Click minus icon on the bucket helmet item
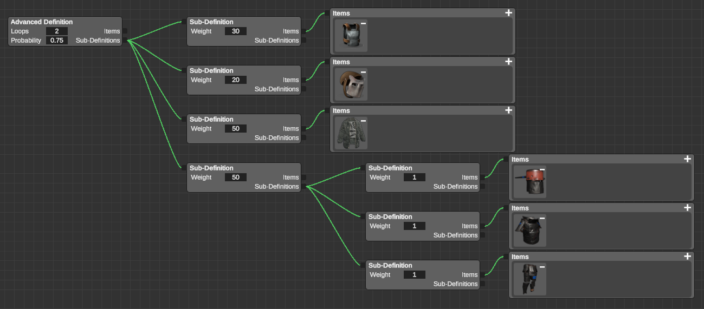Image resolution: width=704 pixels, height=309 pixels. tap(542, 169)
